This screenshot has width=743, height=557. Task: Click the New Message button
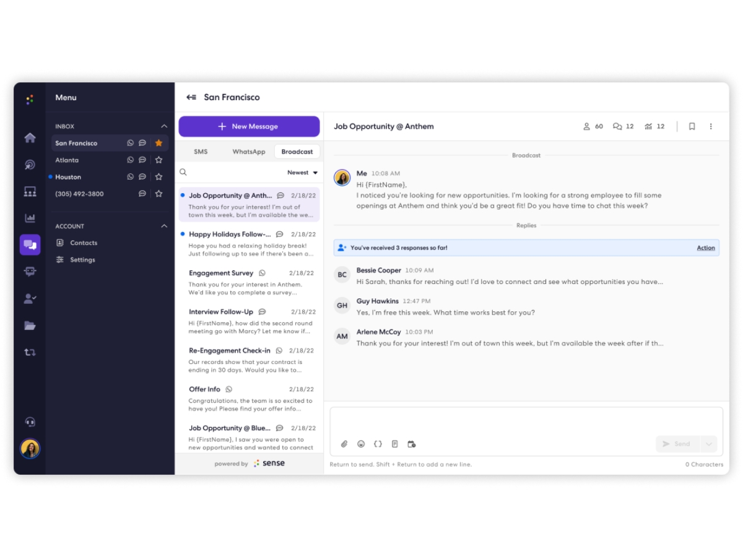pyautogui.click(x=249, y=126)
